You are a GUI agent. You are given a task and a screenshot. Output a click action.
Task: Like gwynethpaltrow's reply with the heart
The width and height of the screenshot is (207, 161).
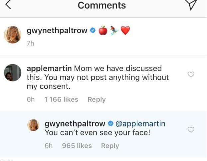[x=191, y=130]
